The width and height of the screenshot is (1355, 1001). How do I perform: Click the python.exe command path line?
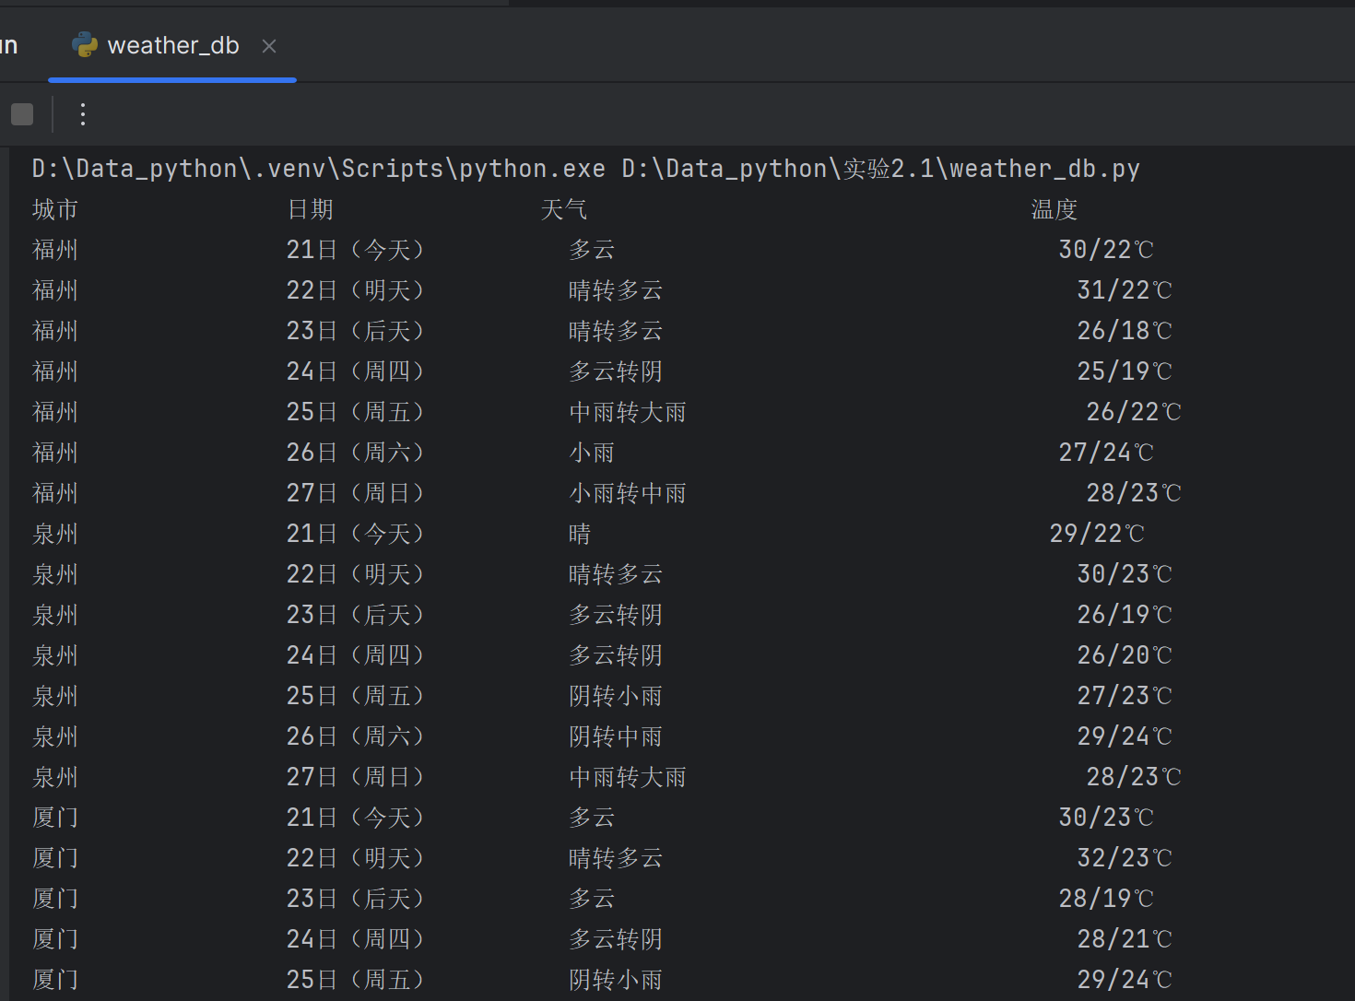[586, 169]
